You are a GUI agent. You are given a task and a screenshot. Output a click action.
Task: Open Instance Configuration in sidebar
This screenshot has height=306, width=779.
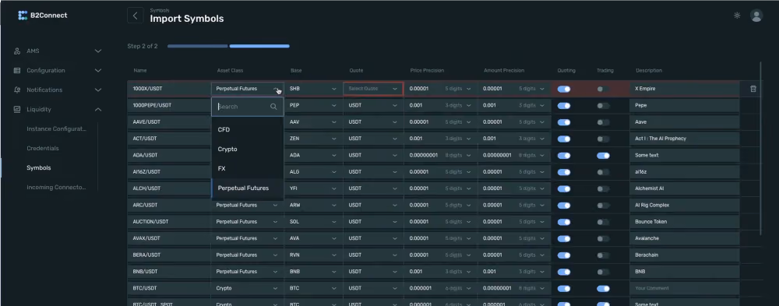pos(57,128)
